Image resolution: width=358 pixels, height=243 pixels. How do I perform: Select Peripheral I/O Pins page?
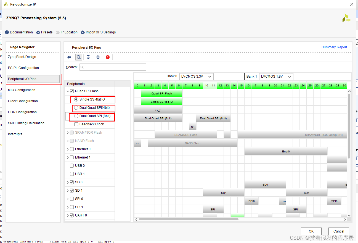(x=33, y=79)
